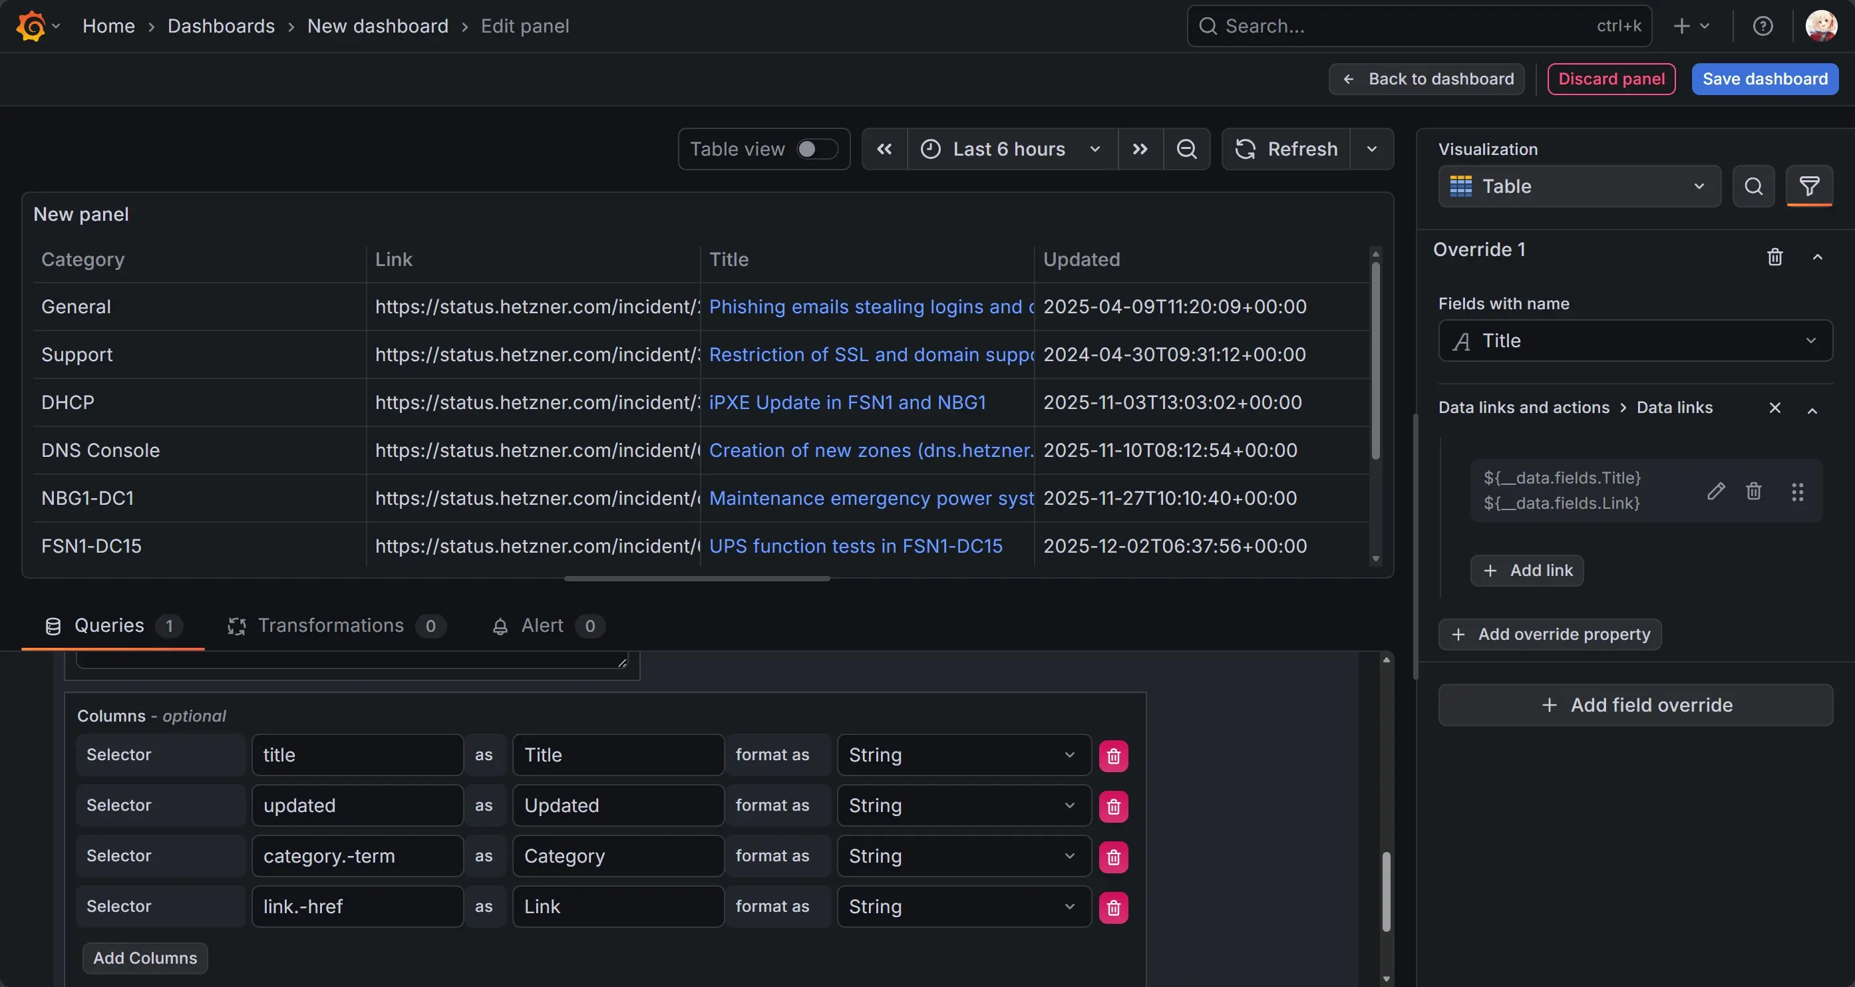
Task: Click Add field override button
Action: tap(1635, 705)
